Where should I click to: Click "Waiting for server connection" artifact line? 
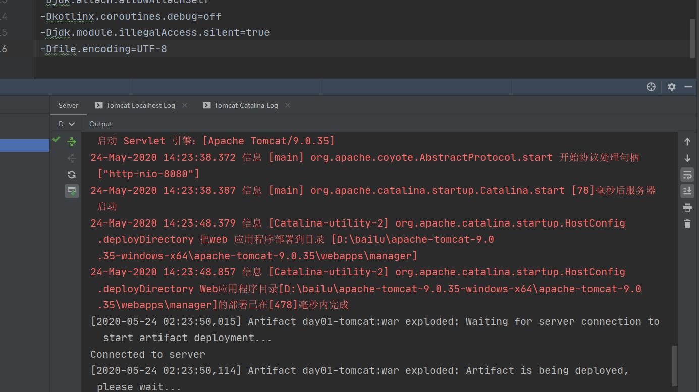point(375,329)
